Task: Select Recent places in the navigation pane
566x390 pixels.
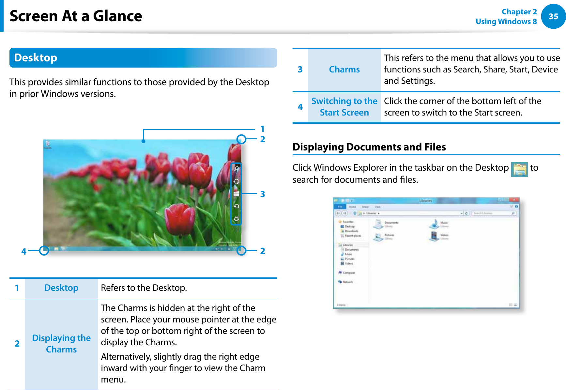Action: 351,236
